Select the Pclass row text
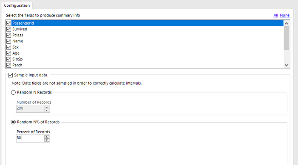Screen dimensions: 298x165 (18, 35)
